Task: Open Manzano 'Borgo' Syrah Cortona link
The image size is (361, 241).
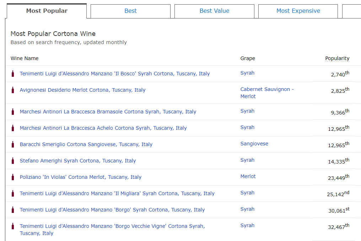Action: click(112, 210)
